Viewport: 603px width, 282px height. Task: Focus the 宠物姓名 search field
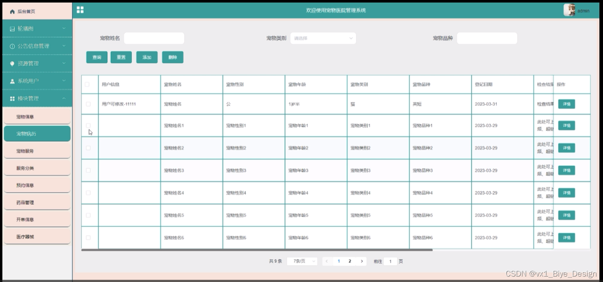[154, 38]
